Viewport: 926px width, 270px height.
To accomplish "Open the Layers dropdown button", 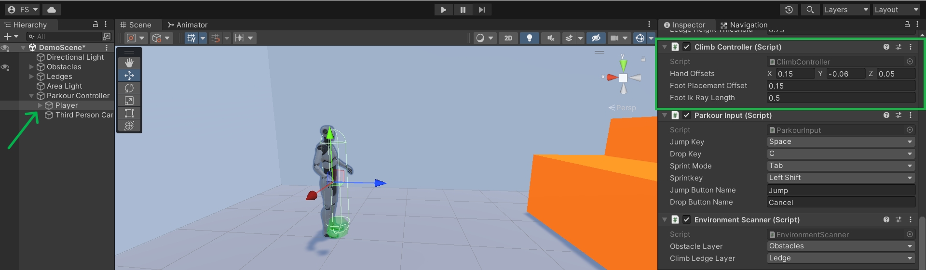I will [845, 10].
